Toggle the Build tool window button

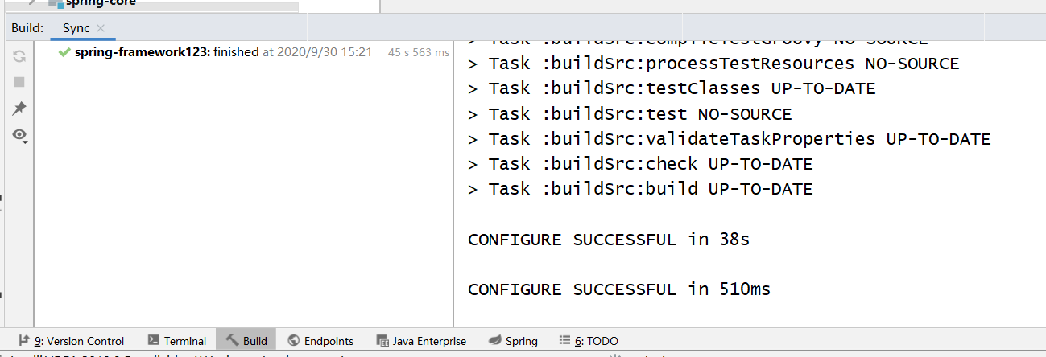pos(246,341)
